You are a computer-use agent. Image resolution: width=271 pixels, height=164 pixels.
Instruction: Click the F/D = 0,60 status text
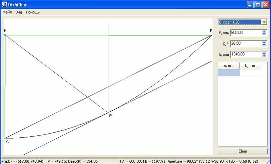[x=243, y=161]
